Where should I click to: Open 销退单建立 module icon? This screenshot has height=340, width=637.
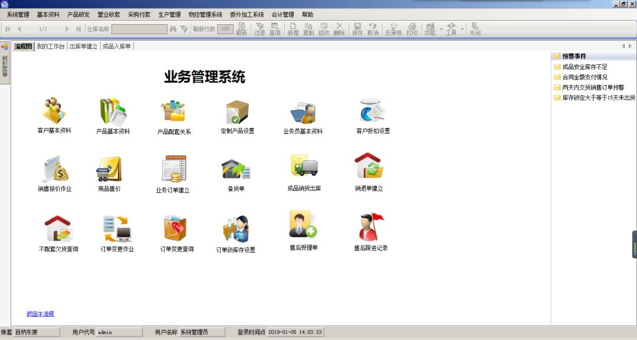(x=369, y=165)
